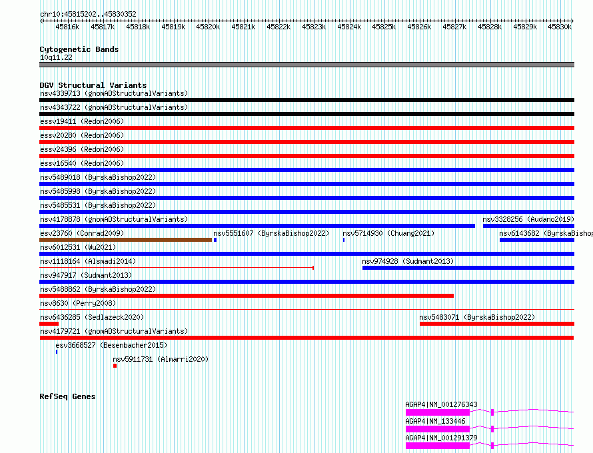Open nsv6012531 (Wu2021) variant label
593x453 pixels.
[78, 247]
